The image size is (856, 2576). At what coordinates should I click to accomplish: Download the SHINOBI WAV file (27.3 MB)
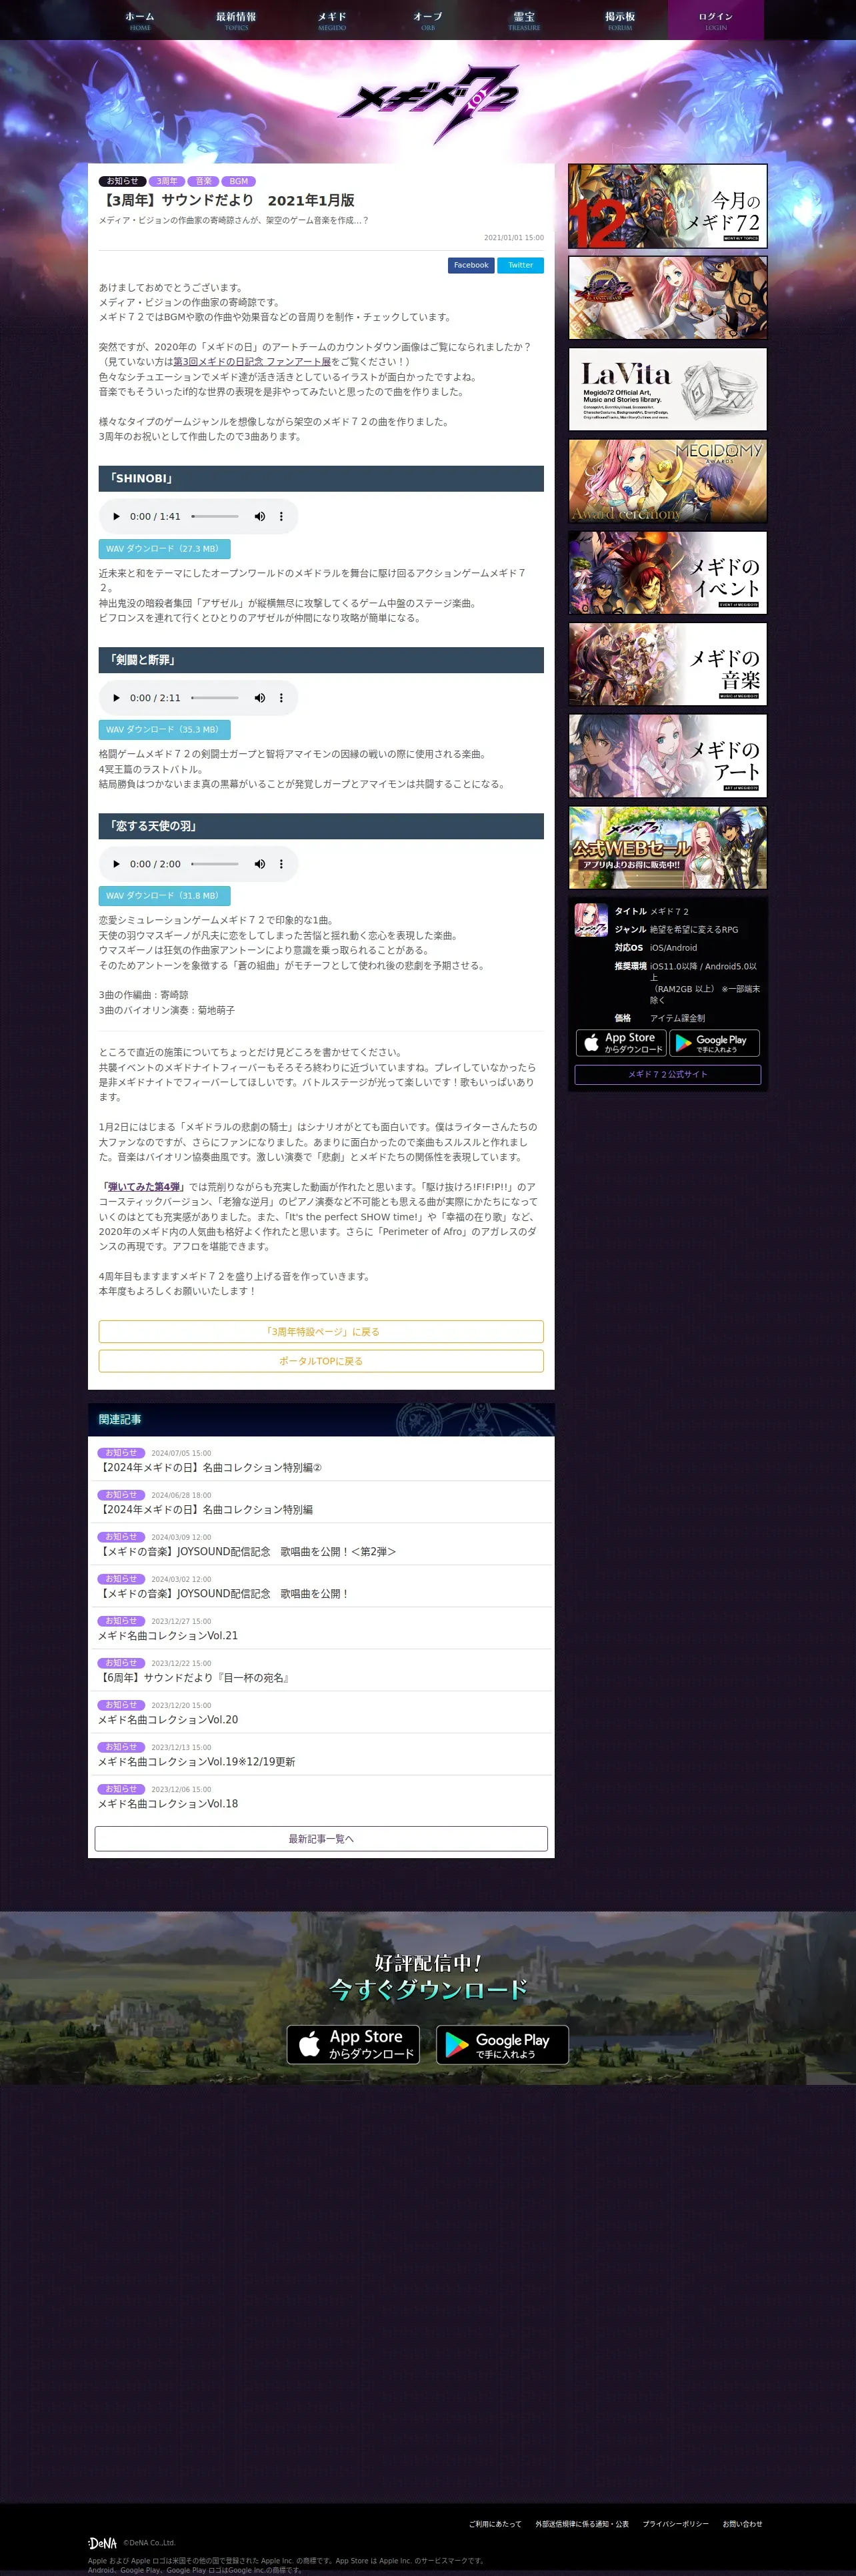click(164, 548)
